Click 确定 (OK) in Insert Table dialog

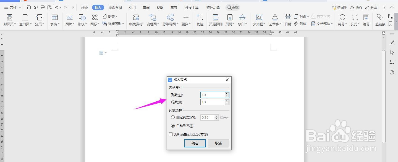[x=195, y=143]
